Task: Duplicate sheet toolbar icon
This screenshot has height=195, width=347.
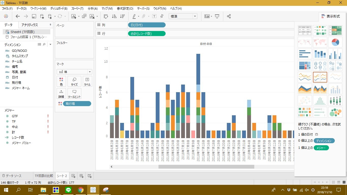Action: tap(85, 16)
